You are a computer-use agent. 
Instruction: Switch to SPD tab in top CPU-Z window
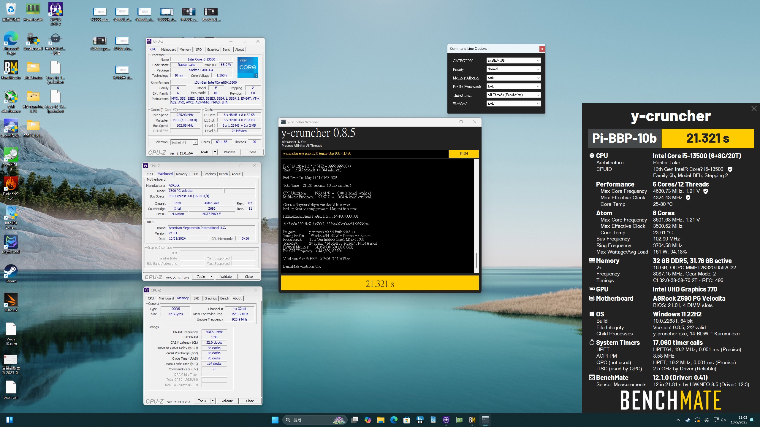point(199,50)
